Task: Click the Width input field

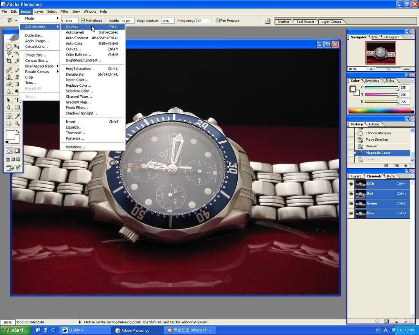Action: click(127, 20)
